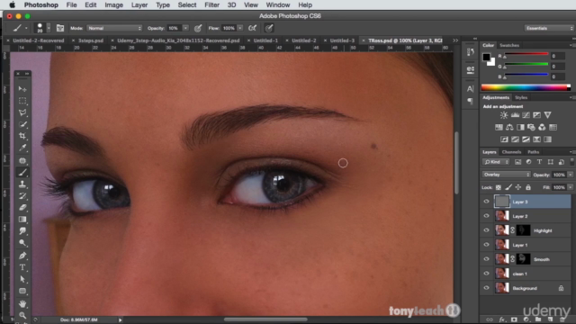Open the Flow slider dropdown
576x324 pixels.
pos(240,28)
